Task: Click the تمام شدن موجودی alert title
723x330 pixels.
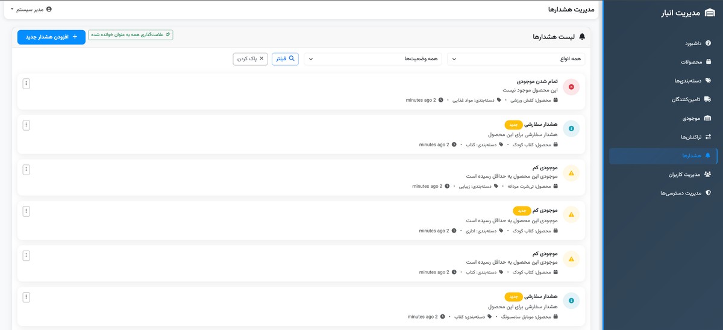Action: pos(537,81)
